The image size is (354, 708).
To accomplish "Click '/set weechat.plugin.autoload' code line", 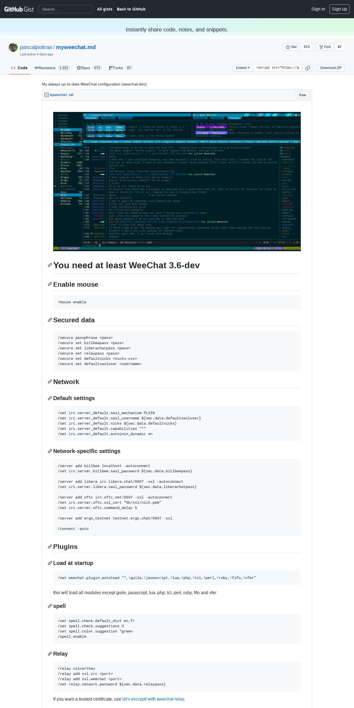I will coord(157,578).
